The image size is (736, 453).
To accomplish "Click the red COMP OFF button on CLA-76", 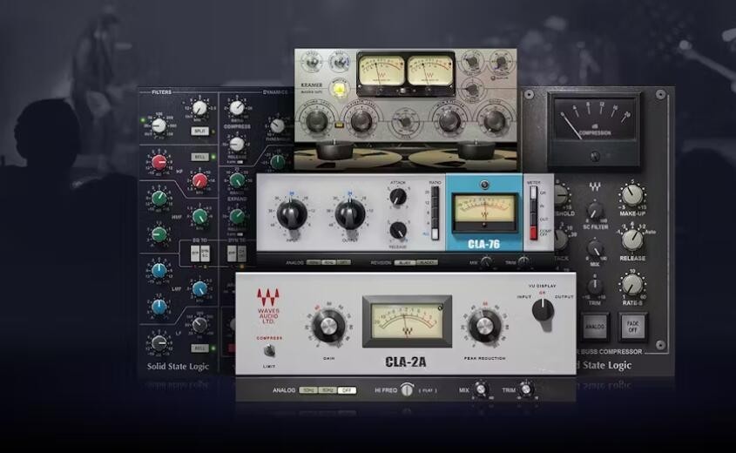I will click(533, 233).
